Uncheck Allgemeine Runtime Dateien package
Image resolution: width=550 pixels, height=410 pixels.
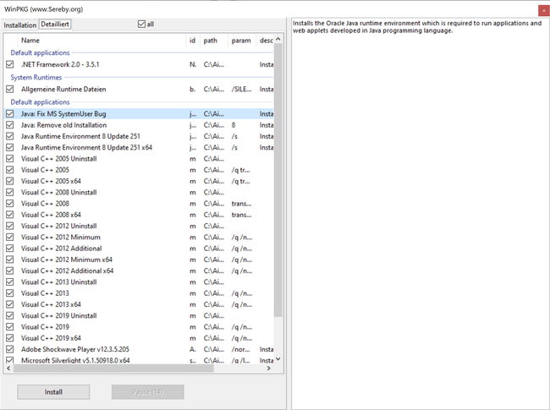[x=10, y=89]
